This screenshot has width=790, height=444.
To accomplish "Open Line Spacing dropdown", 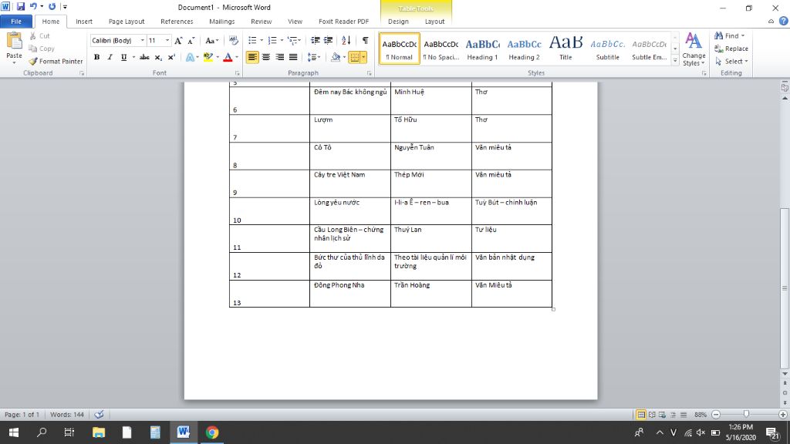I will 314,57.
